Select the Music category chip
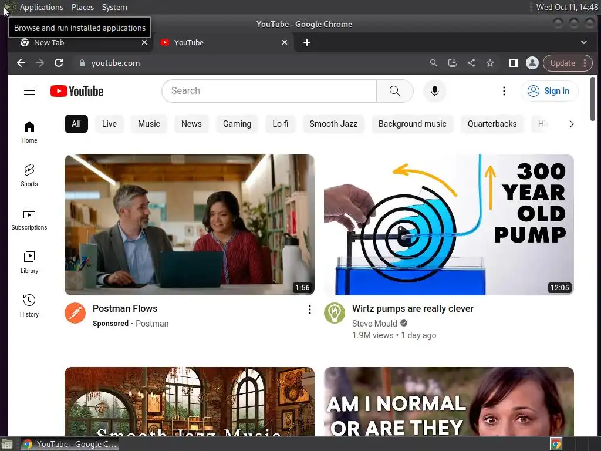Image resolution: width=601 pixels, height=451 pixels. pyautogui.click(x=149, y=124)
